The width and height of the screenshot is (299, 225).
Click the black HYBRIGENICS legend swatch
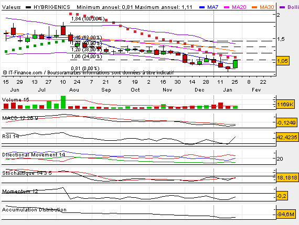point(28,7)
